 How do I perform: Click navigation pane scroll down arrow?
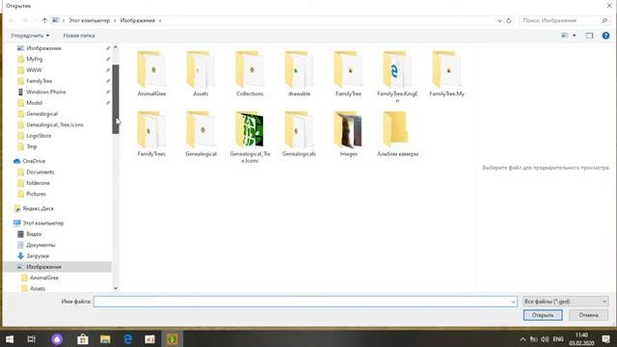[116, 288]
